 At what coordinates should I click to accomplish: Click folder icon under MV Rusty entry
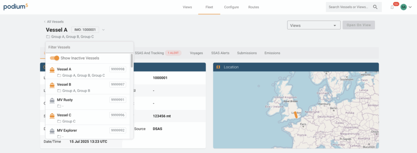pos(59,106)
